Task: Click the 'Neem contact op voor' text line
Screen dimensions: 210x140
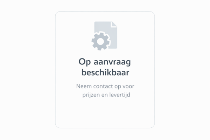Action: (x=105, y=86)
